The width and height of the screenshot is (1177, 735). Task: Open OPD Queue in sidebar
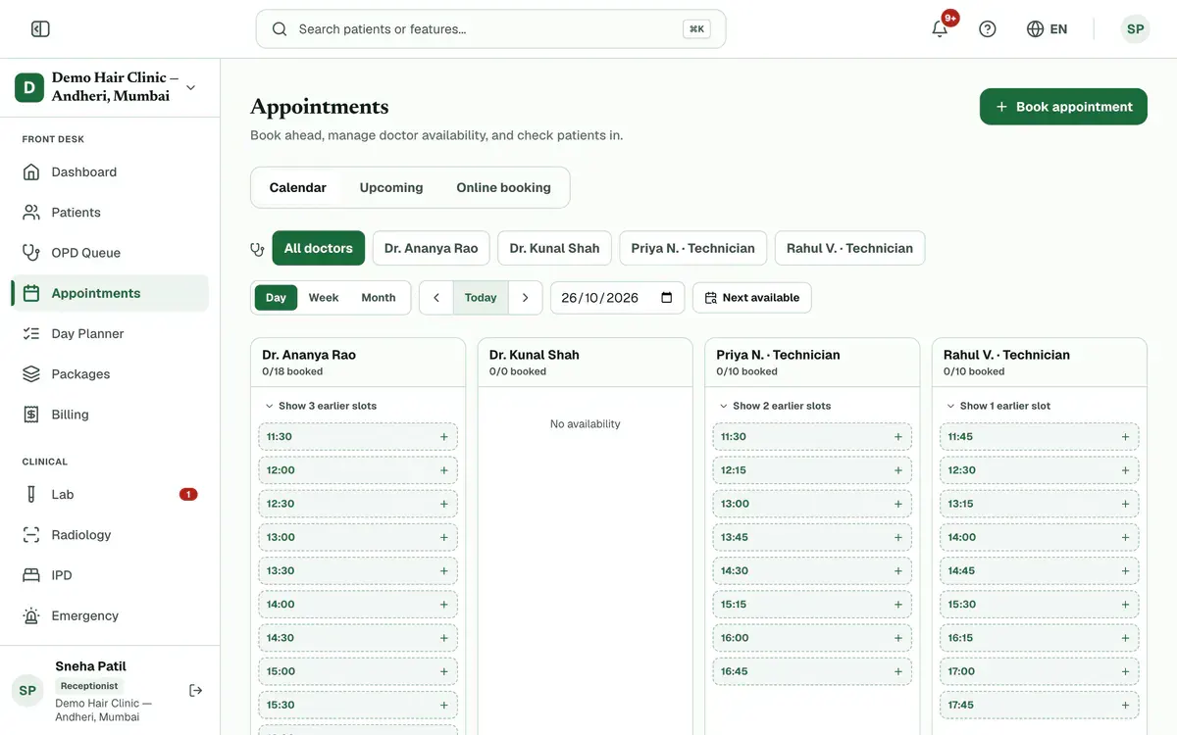(x=110, y=253)
